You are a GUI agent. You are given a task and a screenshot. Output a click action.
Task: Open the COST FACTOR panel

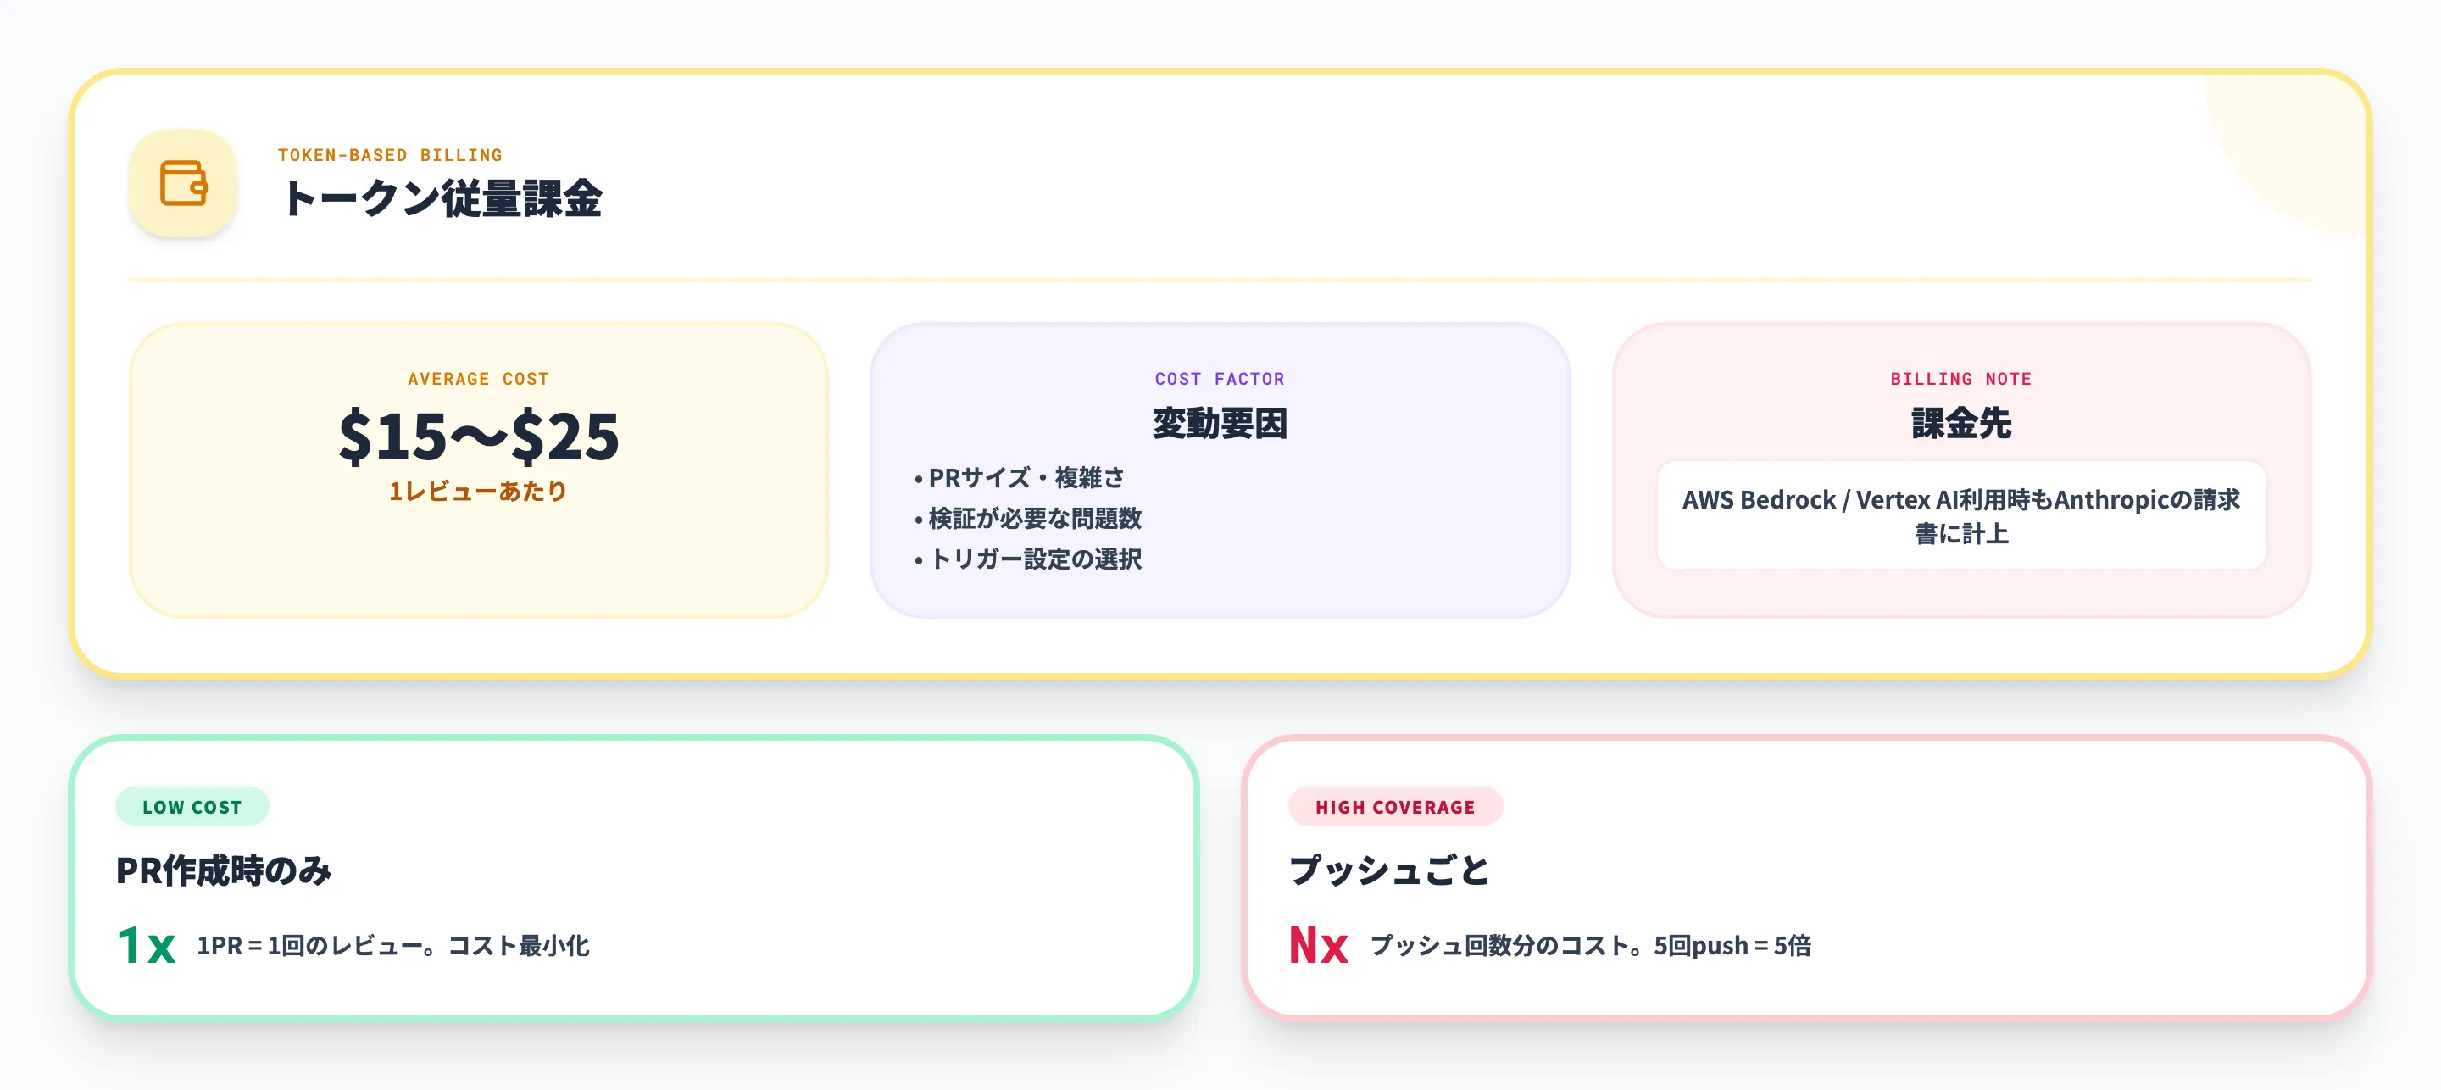click(x=1219, y=470)
